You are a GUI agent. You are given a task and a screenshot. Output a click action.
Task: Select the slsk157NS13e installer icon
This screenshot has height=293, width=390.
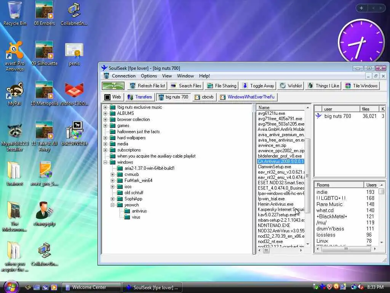pos(74,134)
